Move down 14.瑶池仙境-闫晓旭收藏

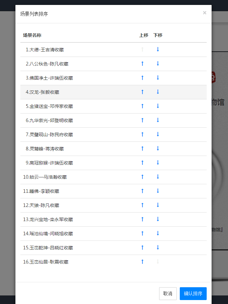[x=158, y=234]
